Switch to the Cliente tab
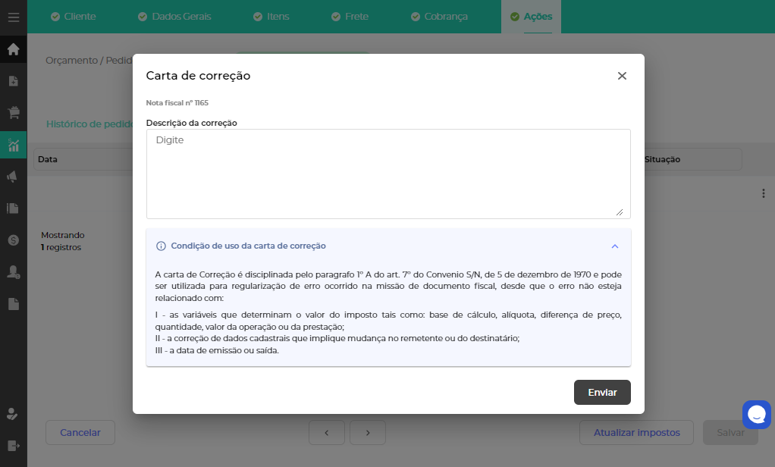775x467 pixels. [x=73, y=16]
